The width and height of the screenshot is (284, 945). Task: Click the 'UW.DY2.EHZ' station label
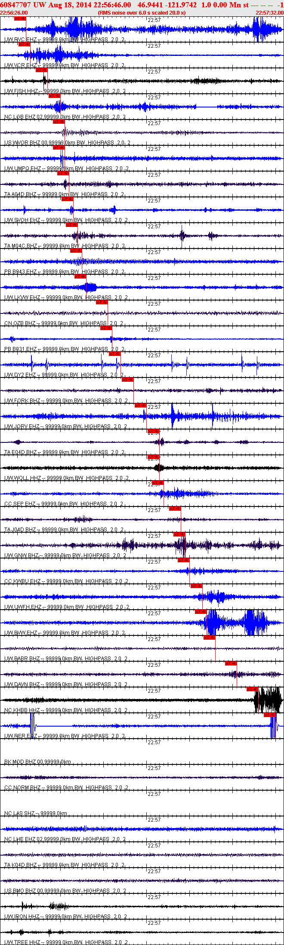click(x=21, y=375)
